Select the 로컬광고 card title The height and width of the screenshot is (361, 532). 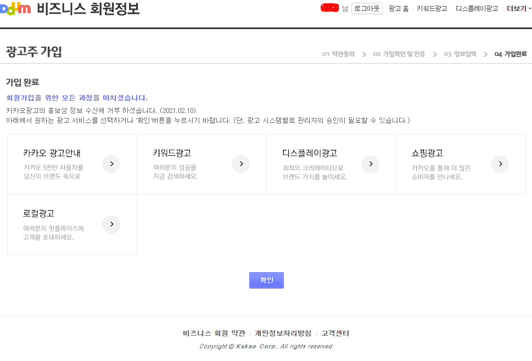38,213
